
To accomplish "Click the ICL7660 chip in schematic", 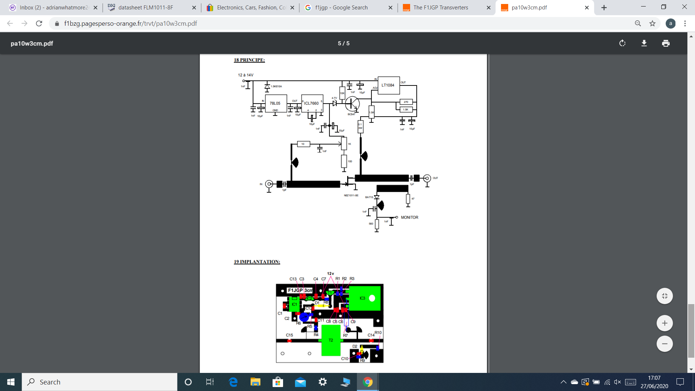I will pyautogui.click(x=312, y=104).
